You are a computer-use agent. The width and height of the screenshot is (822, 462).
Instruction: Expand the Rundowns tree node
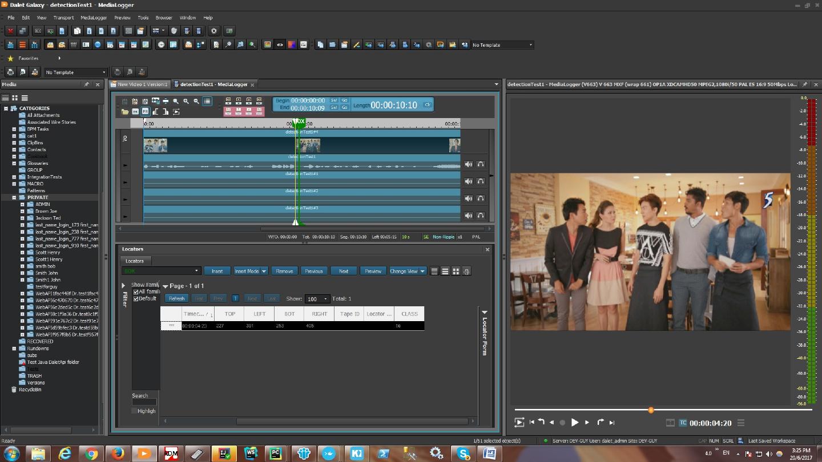click(14, 348)
